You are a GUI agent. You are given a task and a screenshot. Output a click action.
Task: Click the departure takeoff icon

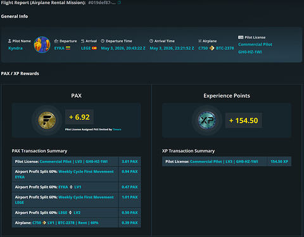[56, 41]
